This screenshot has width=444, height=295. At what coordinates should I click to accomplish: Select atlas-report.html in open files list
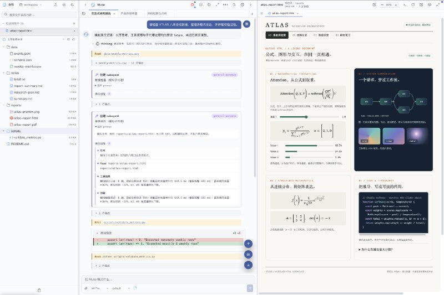[x=39, y=30]
